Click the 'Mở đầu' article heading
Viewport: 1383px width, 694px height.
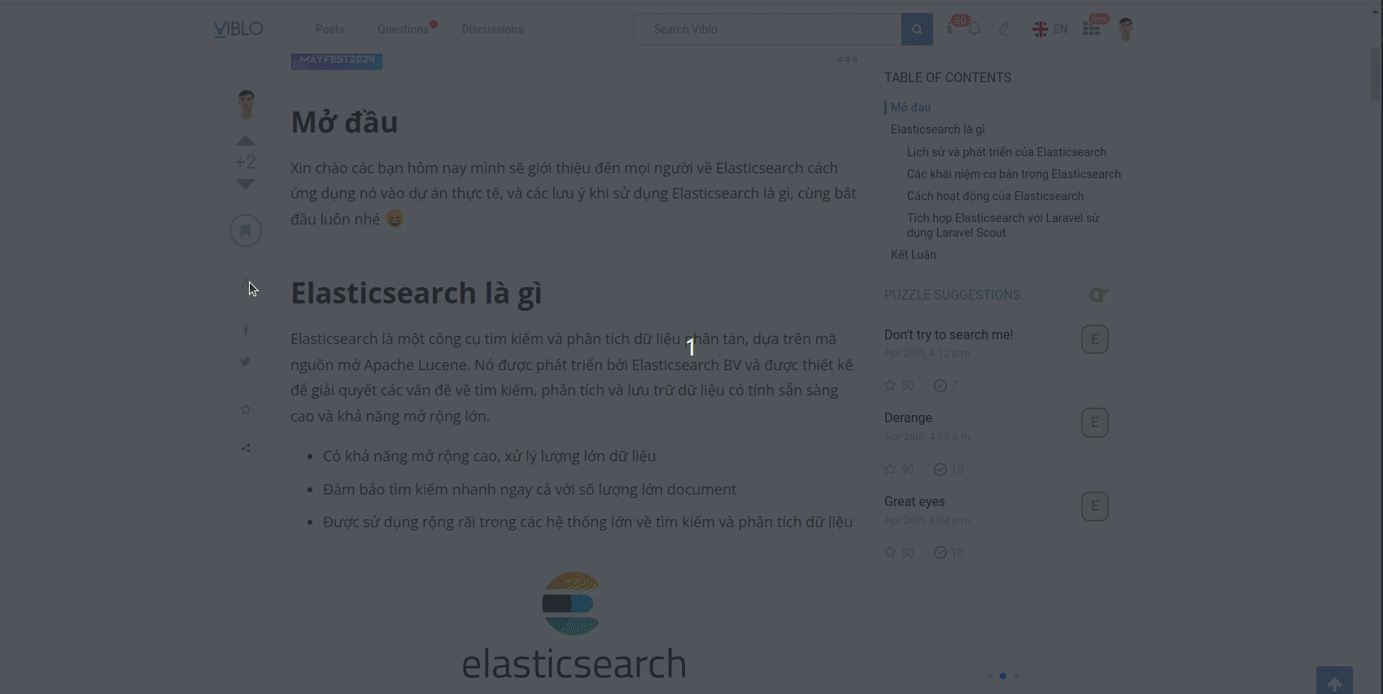tap(345, 122)
